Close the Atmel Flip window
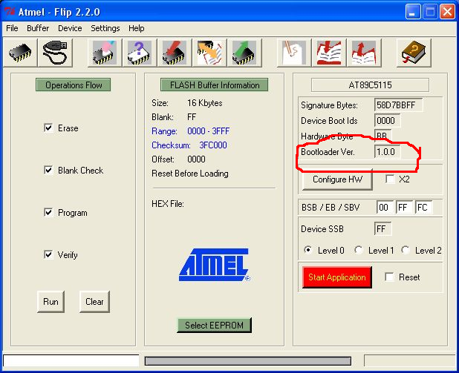The height and width of the screenshot is (373, 459). pyautogui.click(x=447, y=12)
